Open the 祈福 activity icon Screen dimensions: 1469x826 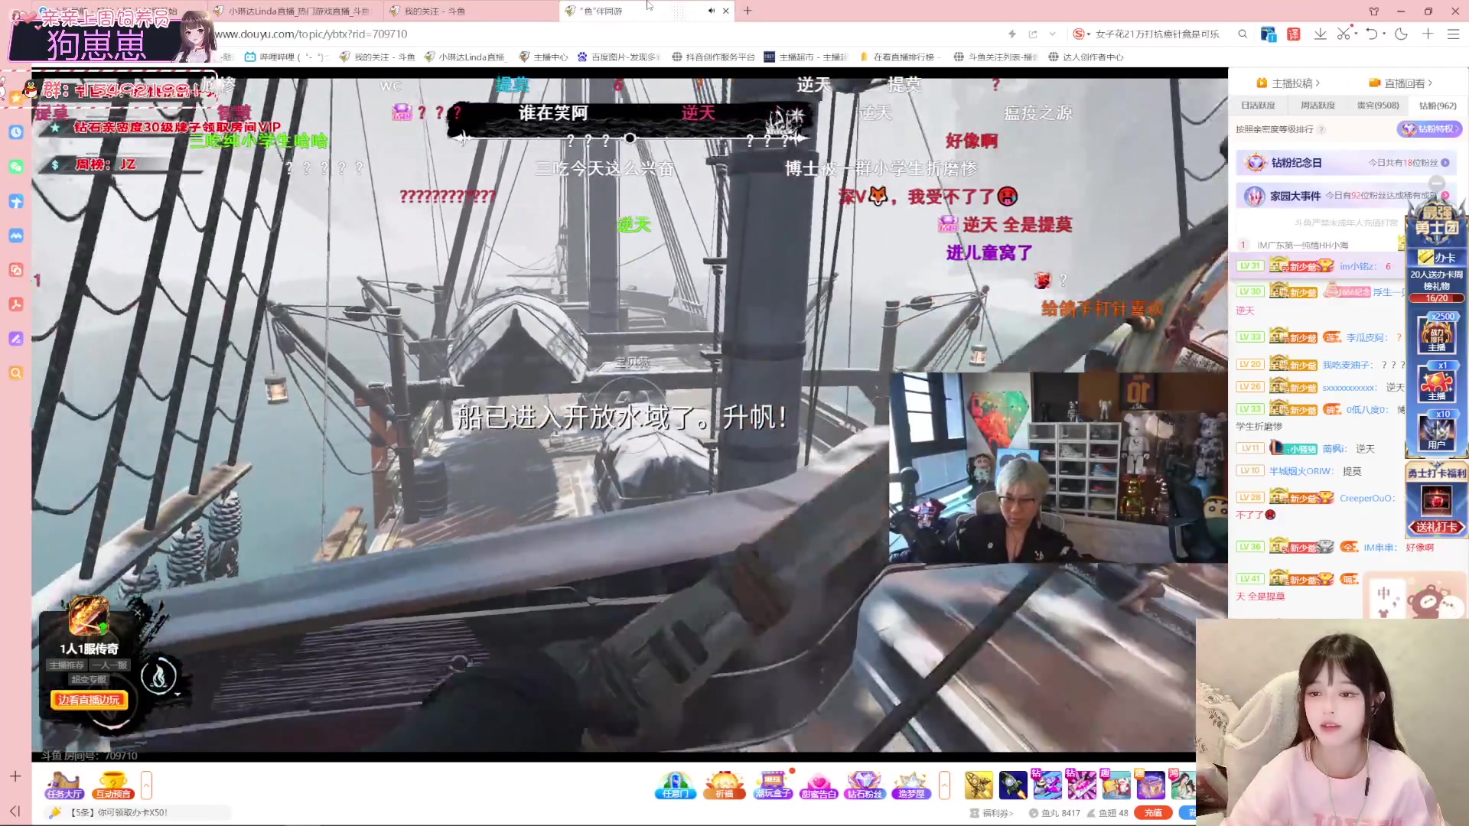724,785
